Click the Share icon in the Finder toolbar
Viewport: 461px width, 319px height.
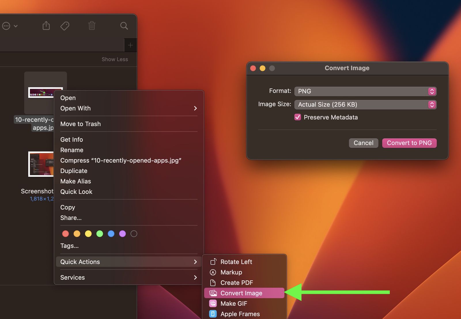coord(46,25)
